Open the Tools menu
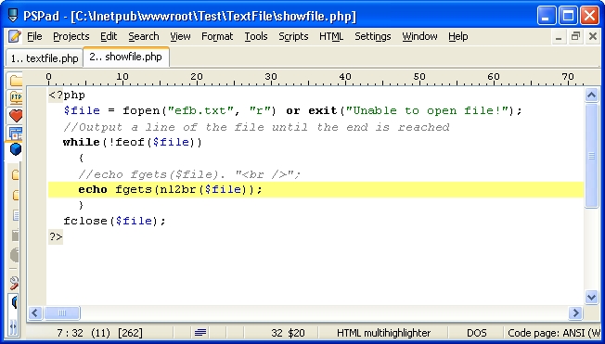605x344 pixels. pos(256,37)
